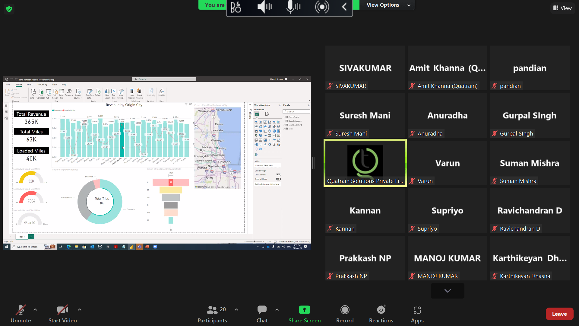Open audio options caret next to Unmute

[35, 310]
